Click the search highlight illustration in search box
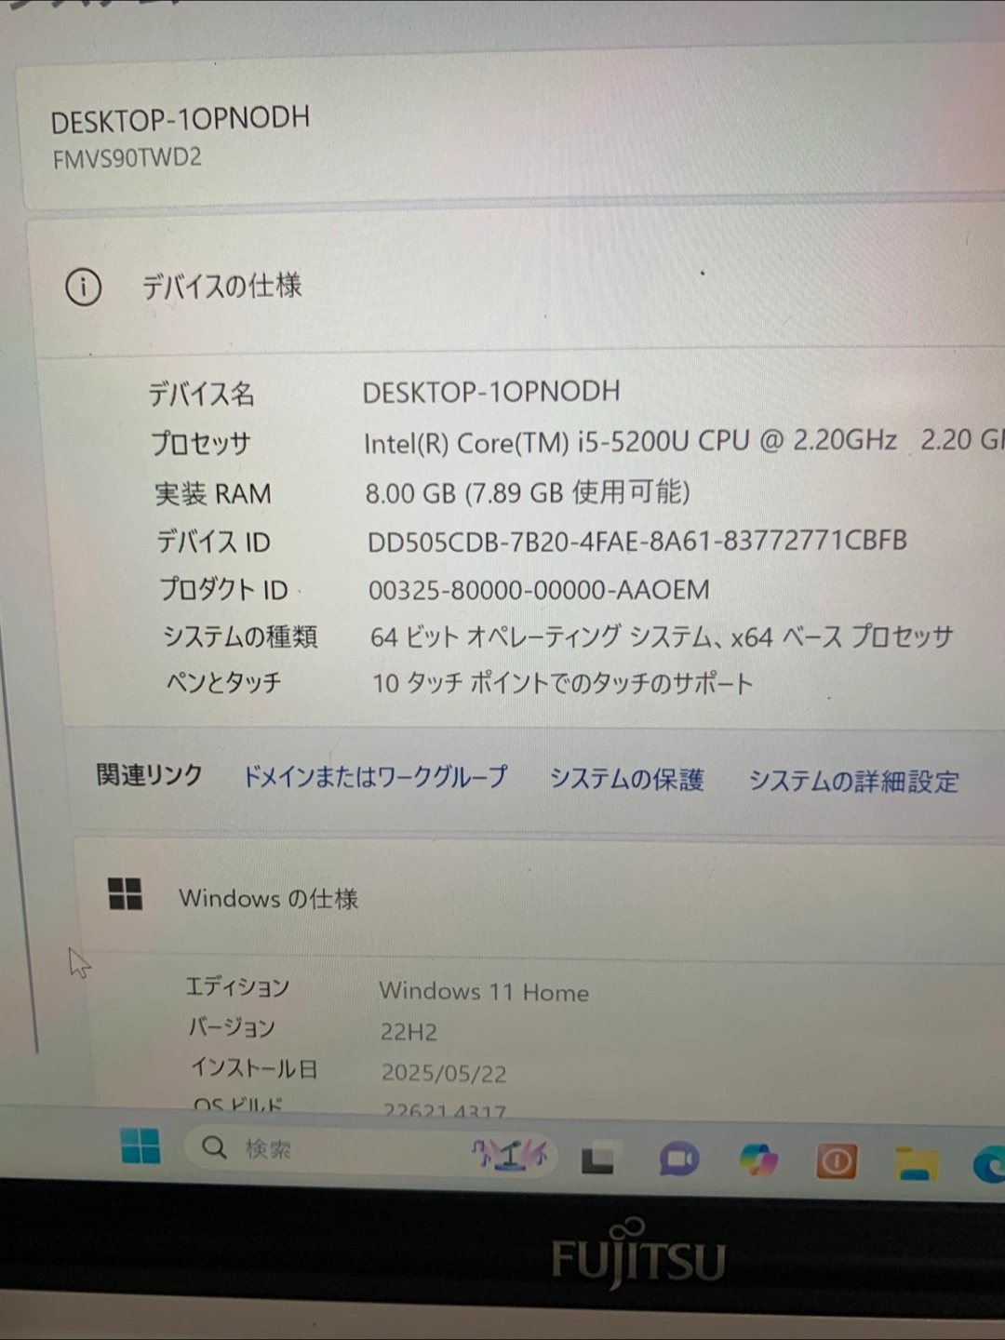 tap(510, 1155)
